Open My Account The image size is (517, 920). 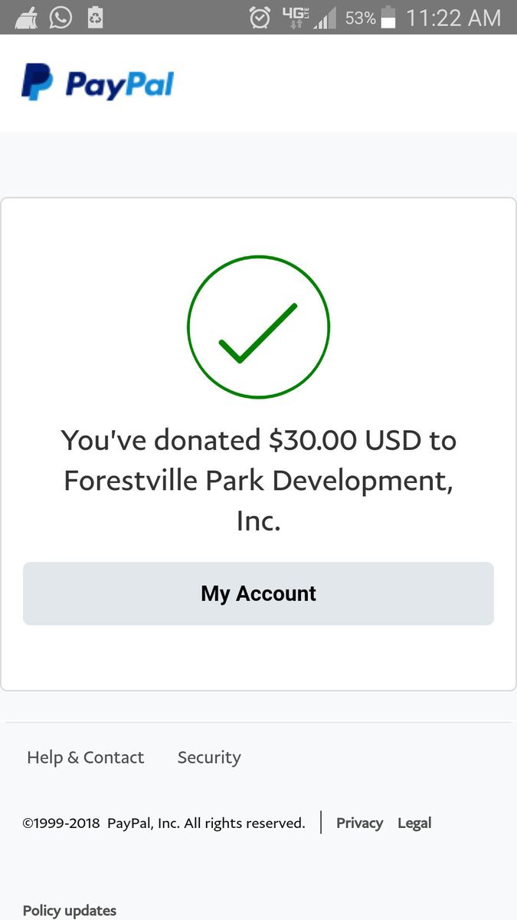click(x=258, y=593)
